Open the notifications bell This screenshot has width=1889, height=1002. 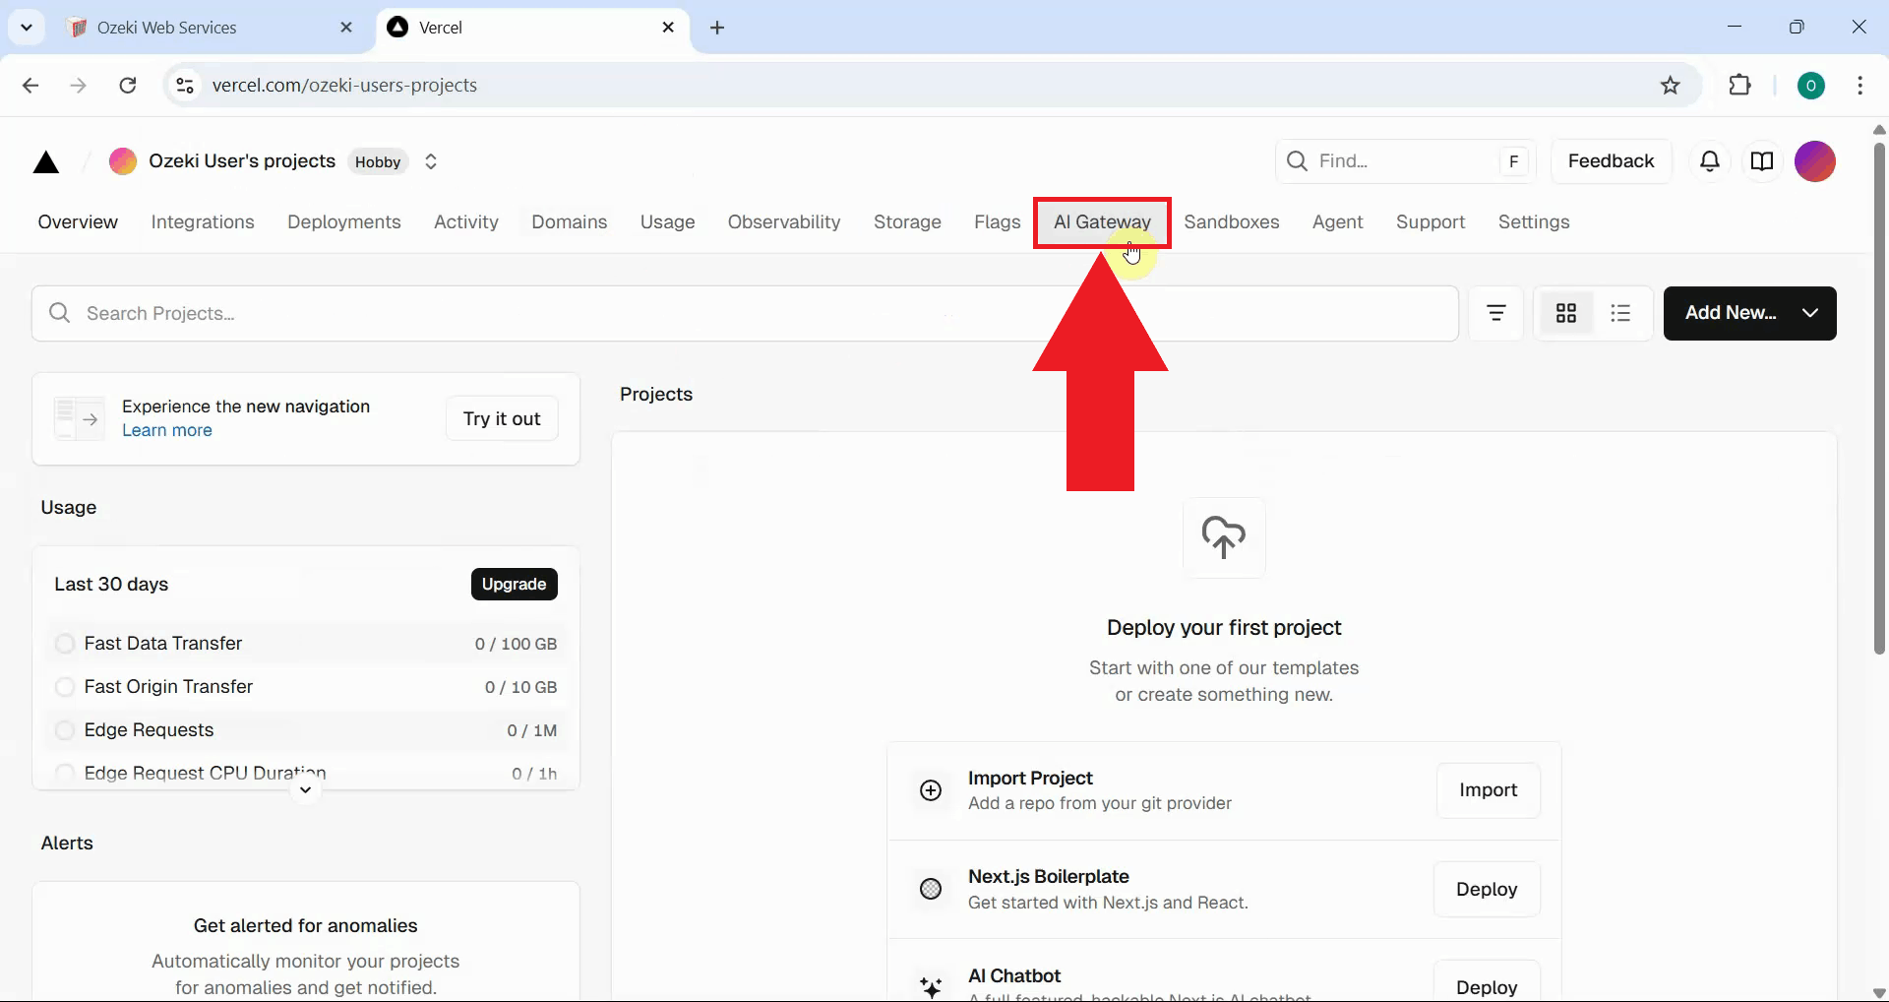(x=1710, y=161)
